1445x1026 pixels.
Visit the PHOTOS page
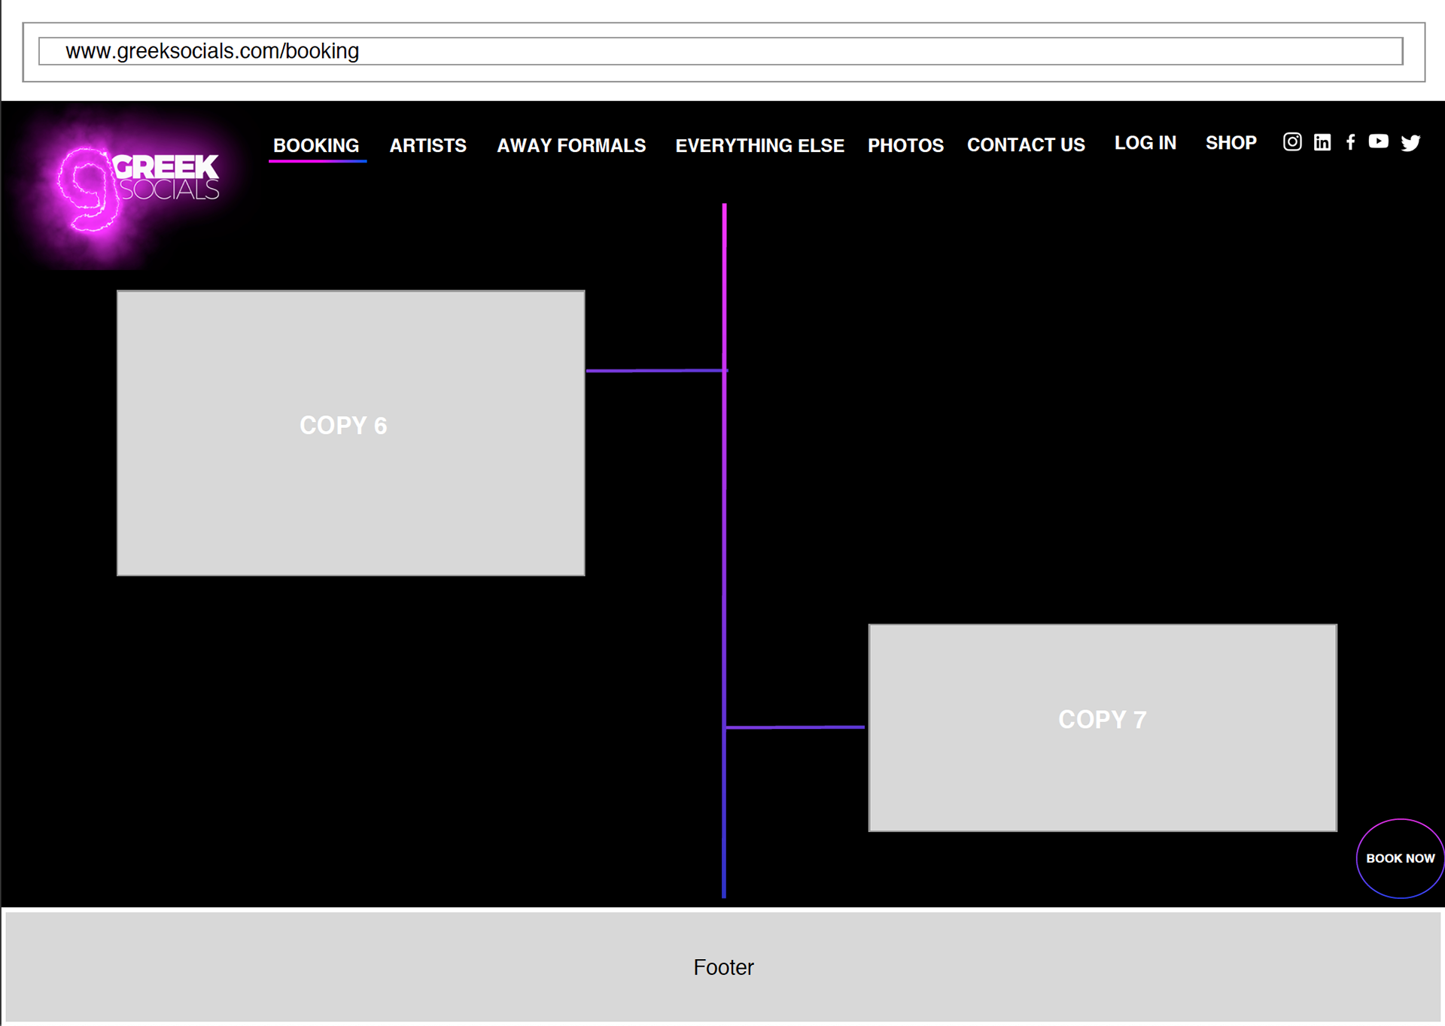point(905,145)
